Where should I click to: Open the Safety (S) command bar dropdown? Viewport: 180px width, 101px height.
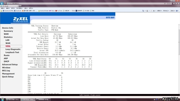click(166, 11)
